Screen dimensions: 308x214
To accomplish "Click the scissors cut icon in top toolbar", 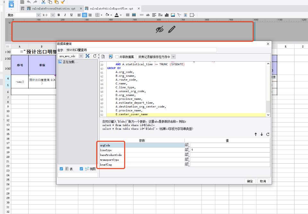I will pyautogui.click(x=44, y=2).
